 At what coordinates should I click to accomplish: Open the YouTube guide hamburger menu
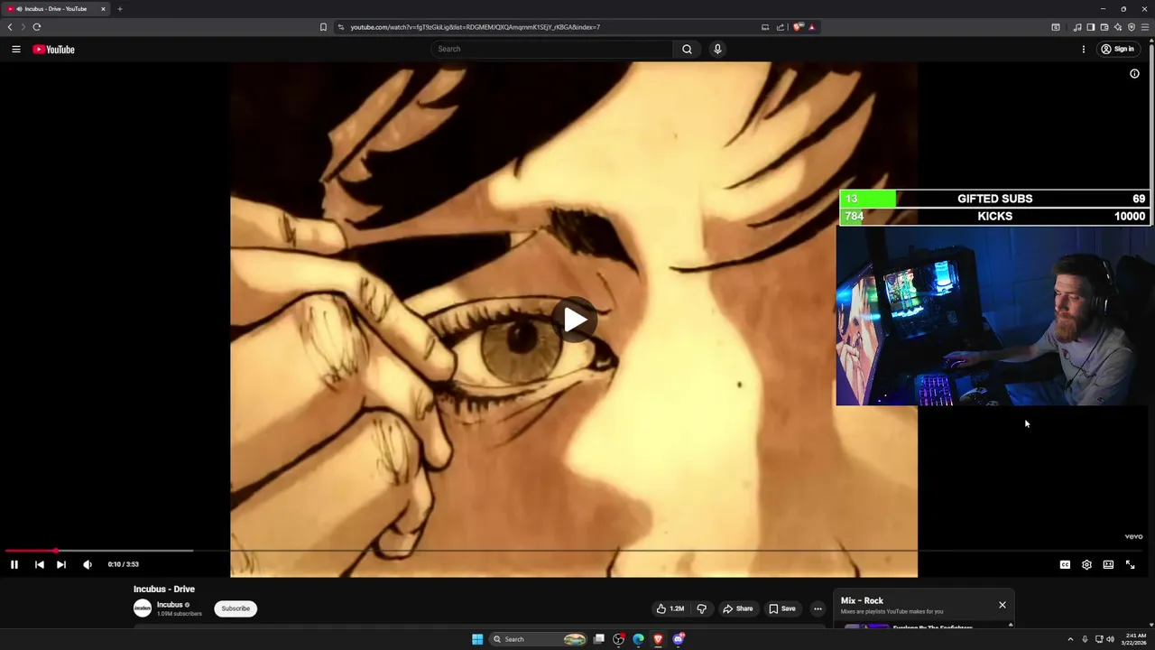16,50
